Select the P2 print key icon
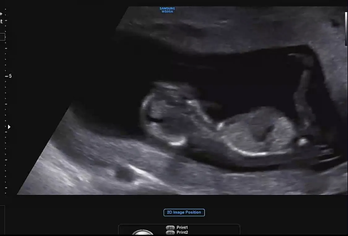This screenshot has width=348, height=236. click(x=170, y=233)
